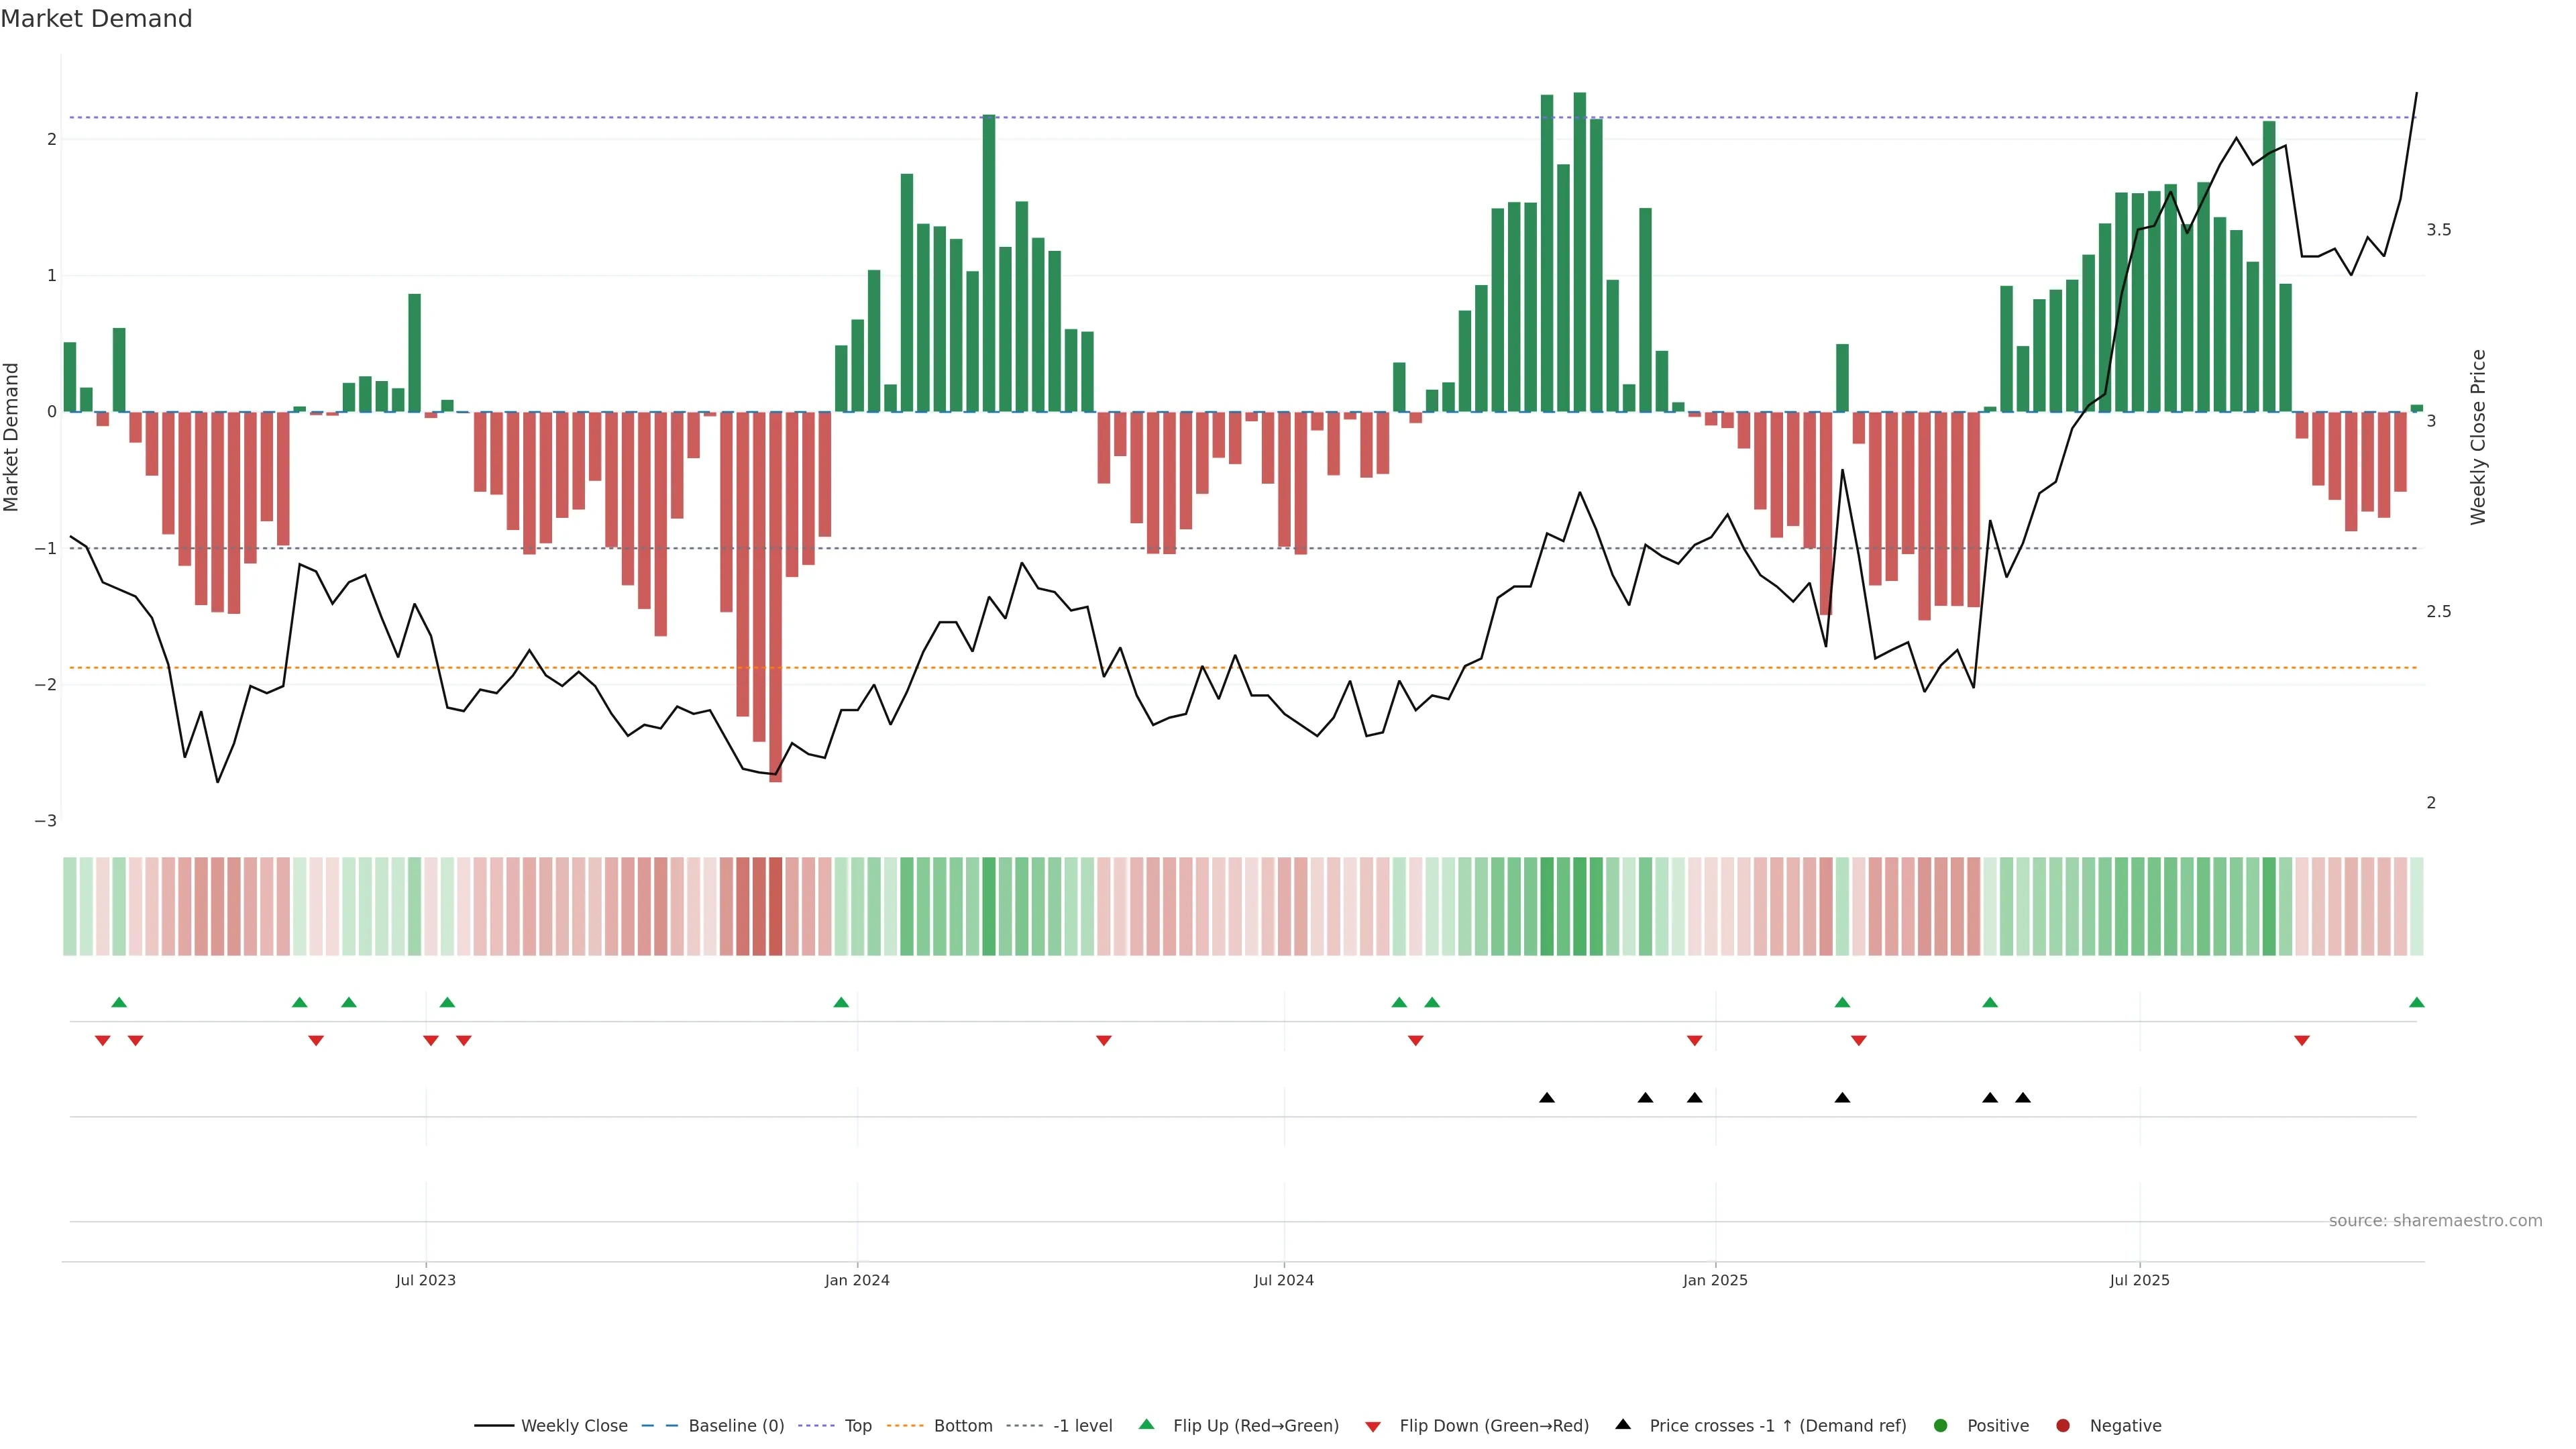Click red Flip Down triangle legend icon
Viewport: 2576px width, 1449px height.
(x=1373, y=1427)
